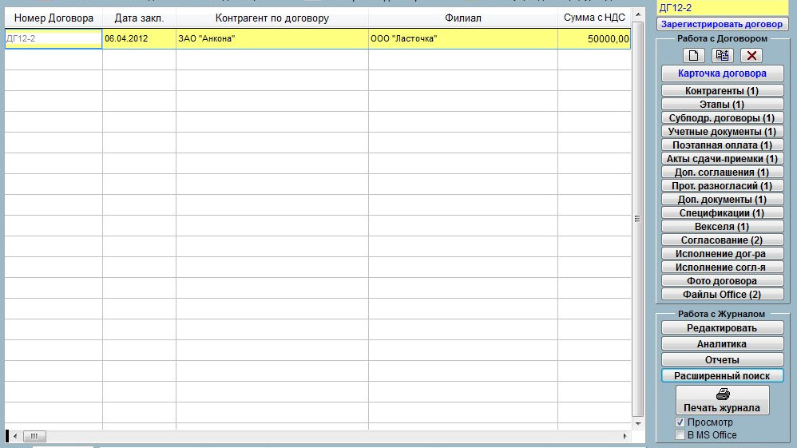Click the vertical scrollbar thumb grip
797x448 pixels.
638,219
